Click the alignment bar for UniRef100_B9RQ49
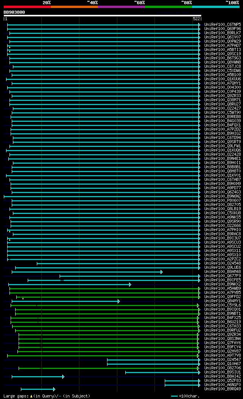This screenshot has height=399, width=243. click(38, 389)
